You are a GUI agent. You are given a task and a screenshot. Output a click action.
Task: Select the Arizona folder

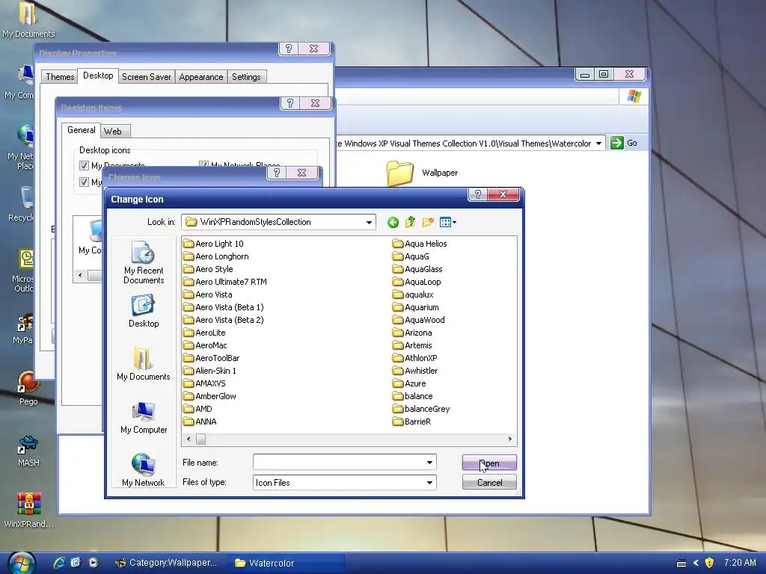(412, 333)
